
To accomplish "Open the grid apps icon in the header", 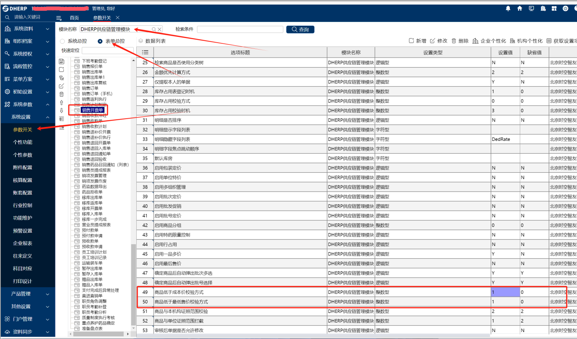I will 554,8.
